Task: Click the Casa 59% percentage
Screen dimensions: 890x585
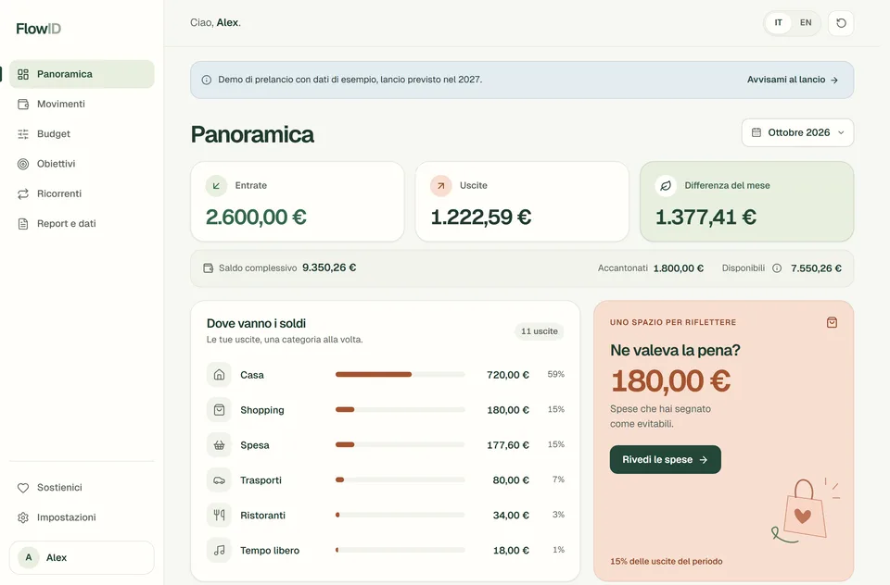Action: coord(555,375)
